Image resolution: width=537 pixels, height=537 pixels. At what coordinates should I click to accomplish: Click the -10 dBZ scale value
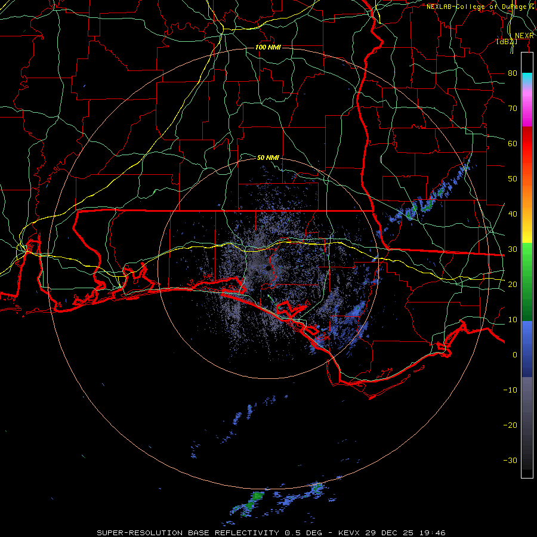(510, 390)
